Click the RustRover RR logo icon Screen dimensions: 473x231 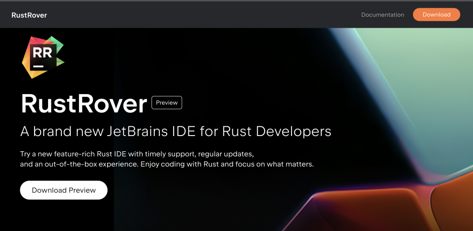43,57
